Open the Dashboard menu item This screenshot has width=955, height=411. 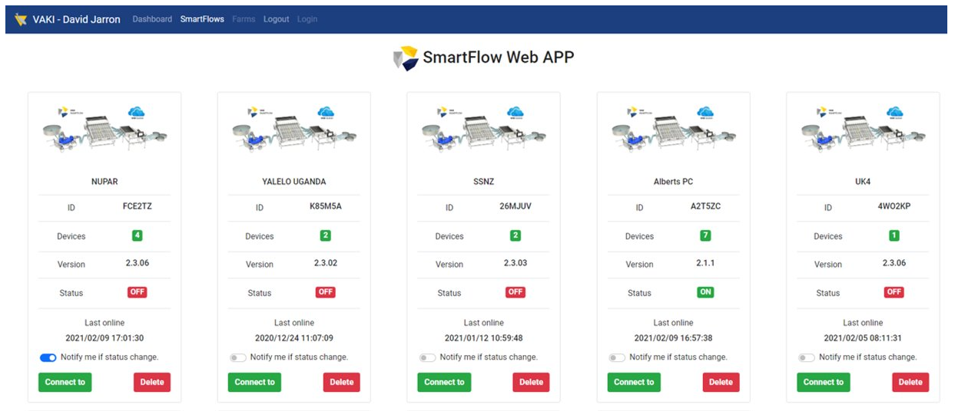pos(152,19)
